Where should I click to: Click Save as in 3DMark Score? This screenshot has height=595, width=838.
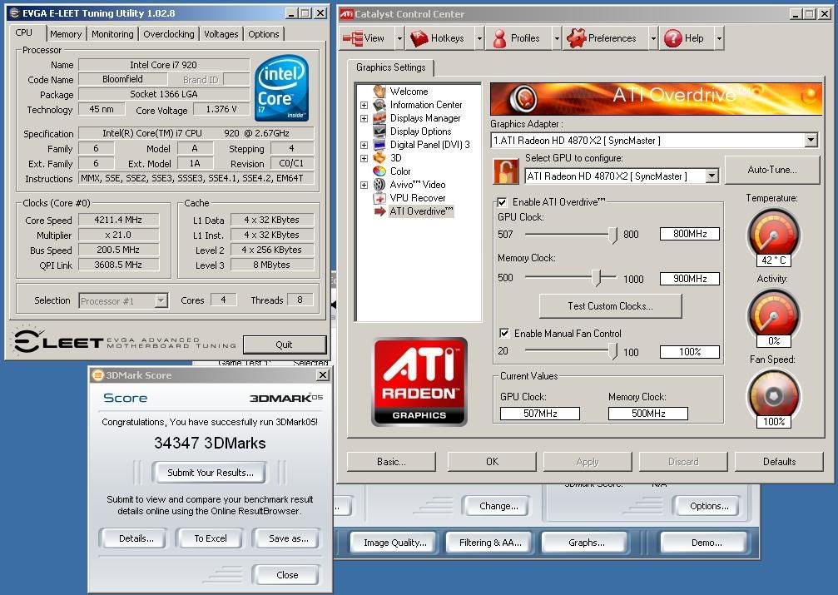click(x=288, y=538)
